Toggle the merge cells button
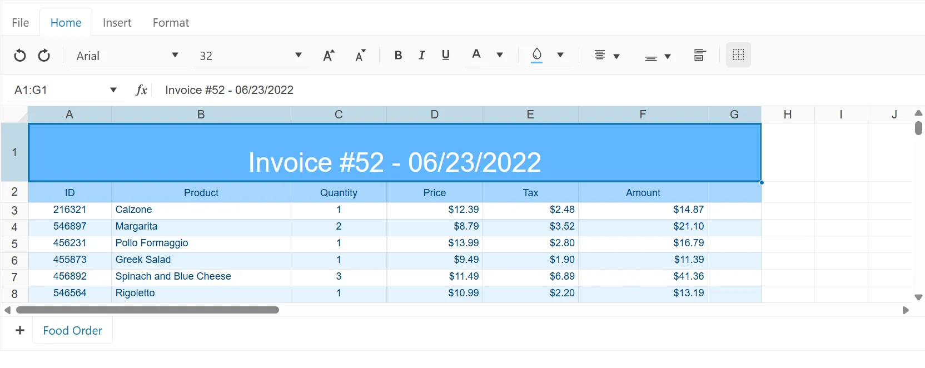This screenshot has height=368, width=925. pos(738,55)
